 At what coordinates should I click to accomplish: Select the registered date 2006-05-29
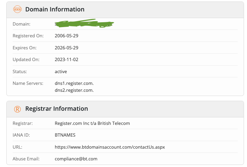point(66,36)
